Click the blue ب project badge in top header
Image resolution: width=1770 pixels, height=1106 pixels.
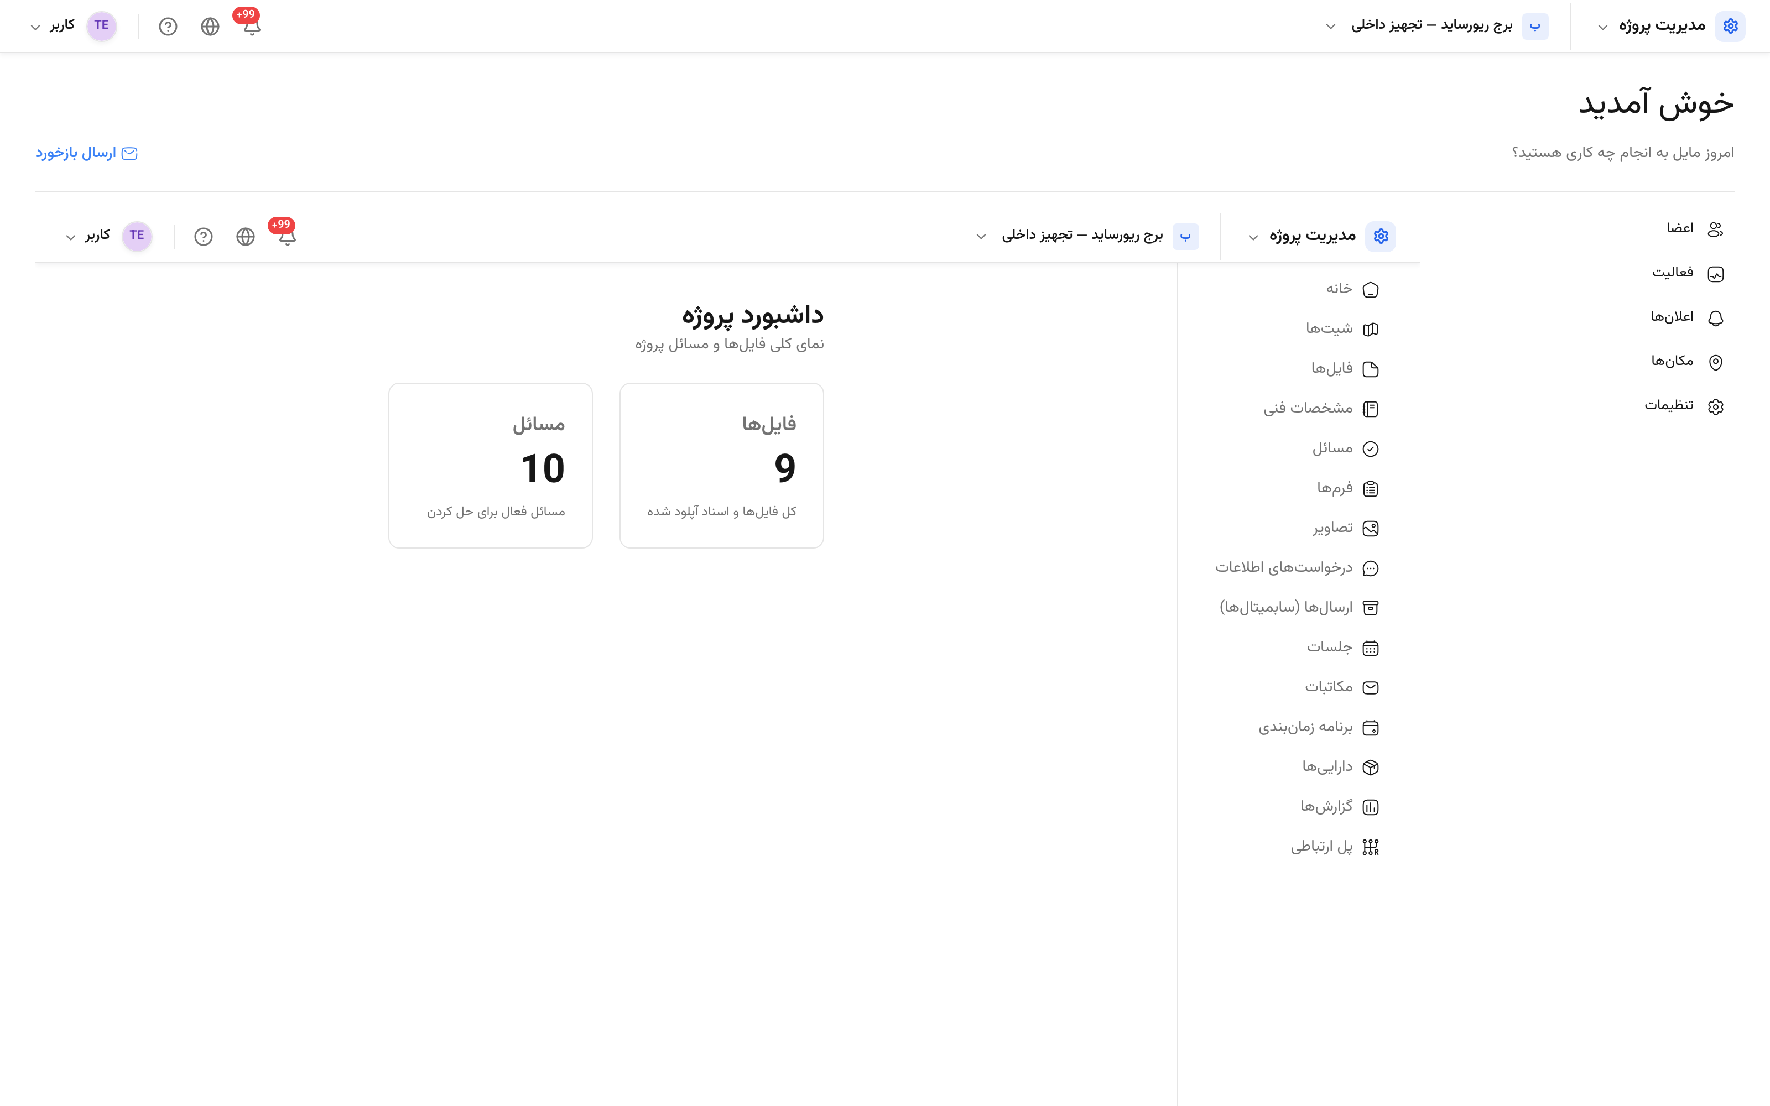[x=1535, y=27]
